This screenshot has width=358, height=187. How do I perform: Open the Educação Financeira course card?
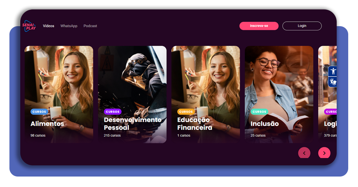pos(206,95)
